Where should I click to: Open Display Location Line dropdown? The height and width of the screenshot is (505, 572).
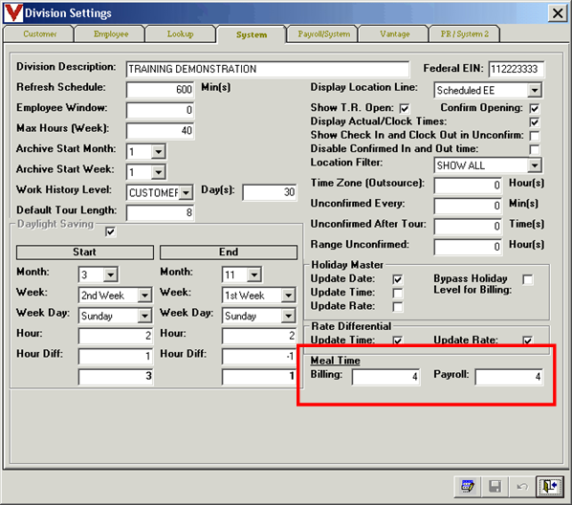[x=535, y=90]
